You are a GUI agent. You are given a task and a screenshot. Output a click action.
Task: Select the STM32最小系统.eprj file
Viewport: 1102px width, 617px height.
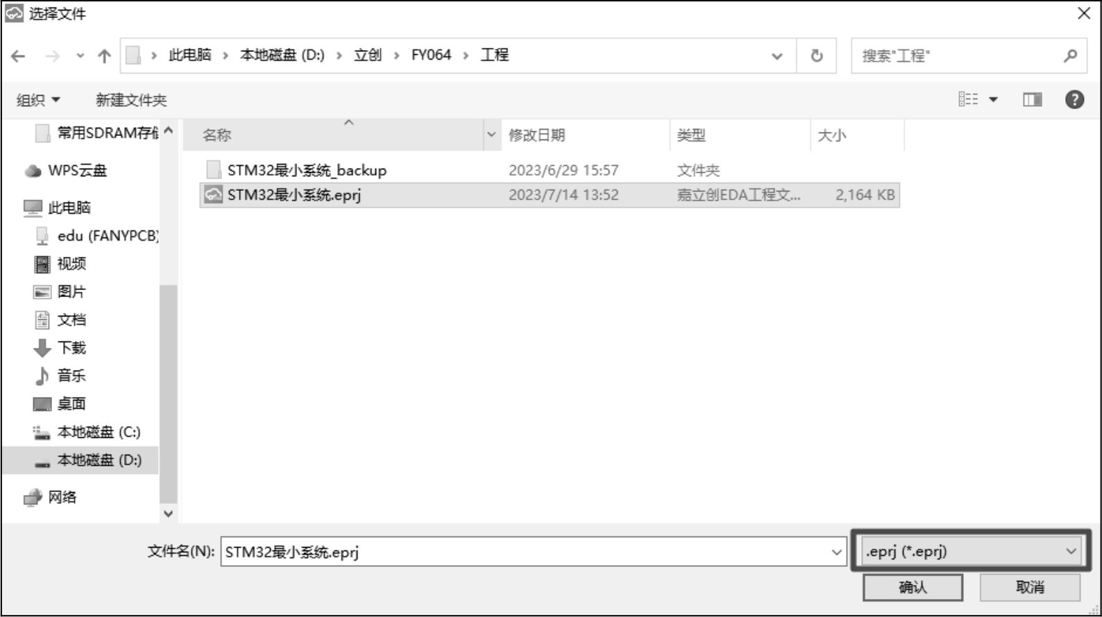coord(294,195)
